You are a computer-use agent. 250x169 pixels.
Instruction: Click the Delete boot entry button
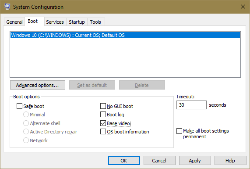click(142, 85)
